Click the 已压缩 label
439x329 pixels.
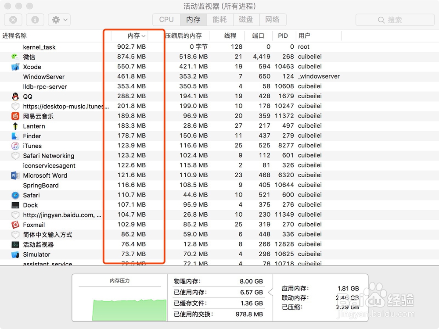[x=292, y=307]
